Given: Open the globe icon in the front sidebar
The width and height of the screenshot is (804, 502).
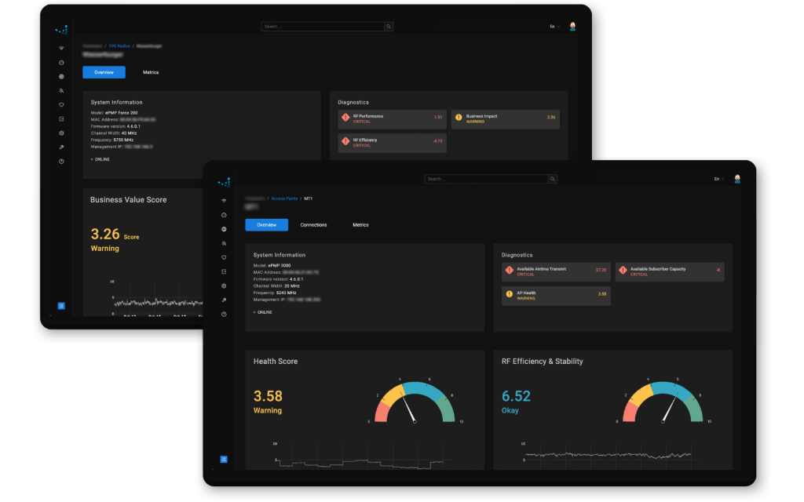Looking at the screenshot, I should (224, 229).
